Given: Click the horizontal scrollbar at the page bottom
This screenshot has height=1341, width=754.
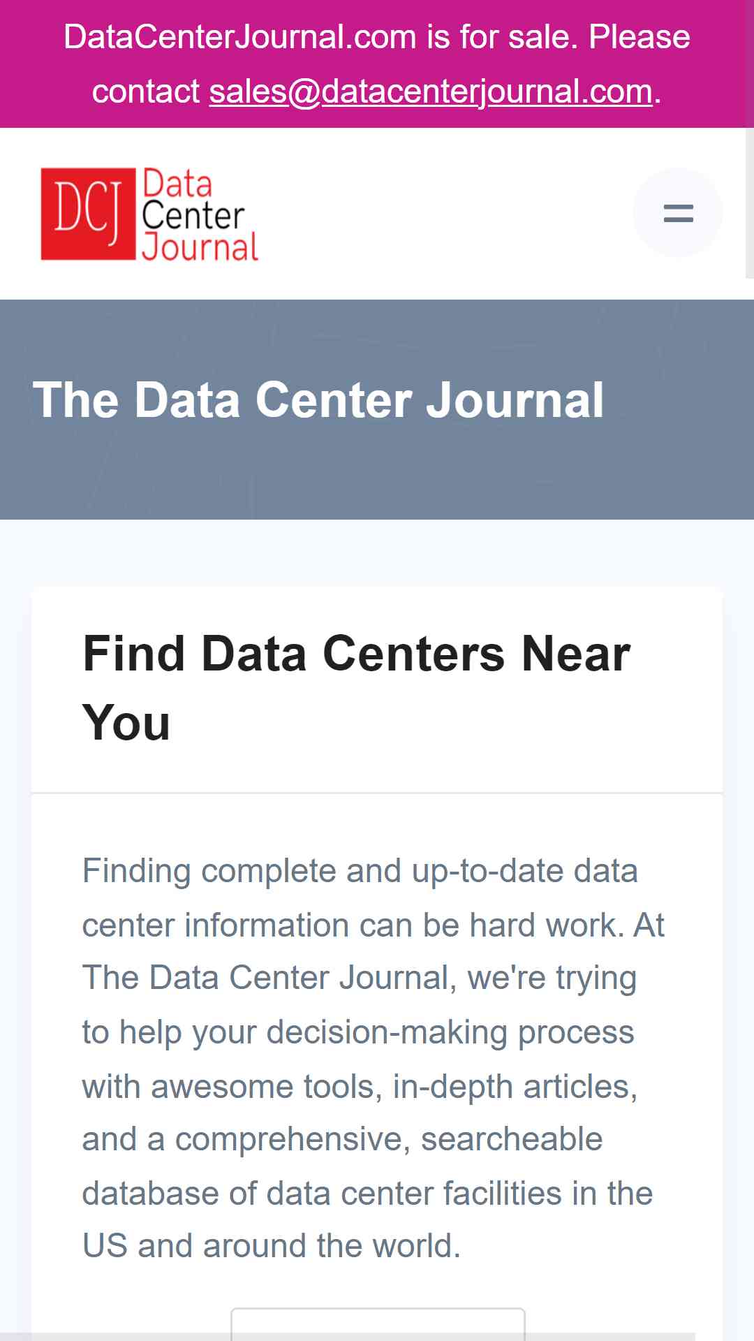Looking at the screenshot, I should [347, 1337].
